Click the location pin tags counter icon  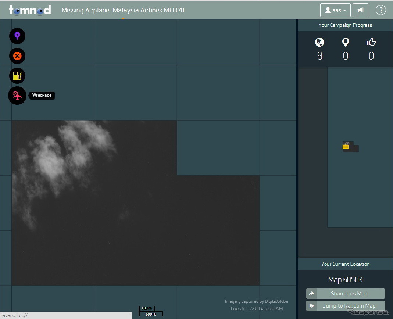[345, 43]
